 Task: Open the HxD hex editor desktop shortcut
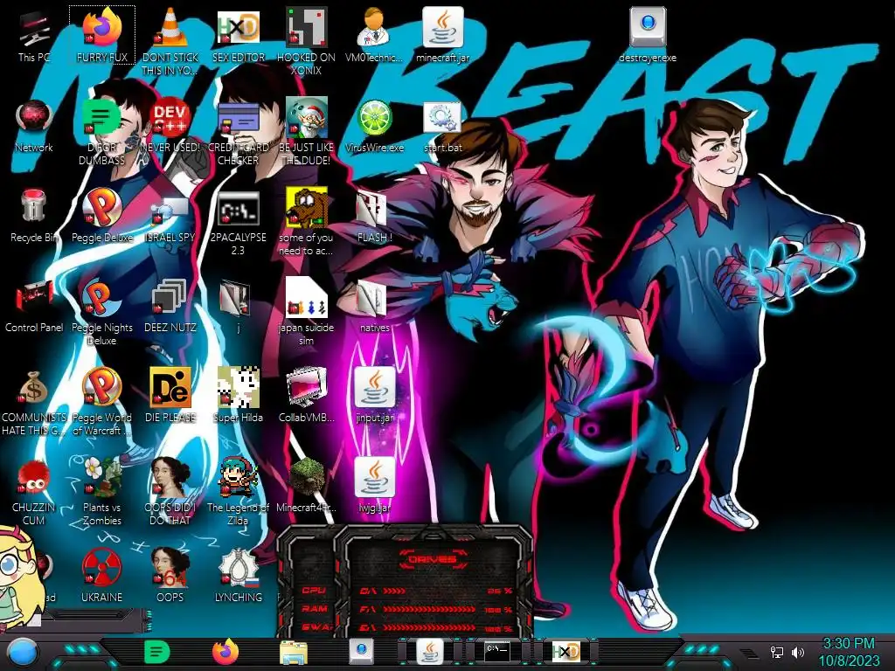(239, 34)
